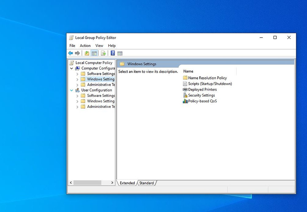Toggle the Action Pane with its toolbar icon
The width and height of the screenshot is (307, 212).
coord(120,53)
